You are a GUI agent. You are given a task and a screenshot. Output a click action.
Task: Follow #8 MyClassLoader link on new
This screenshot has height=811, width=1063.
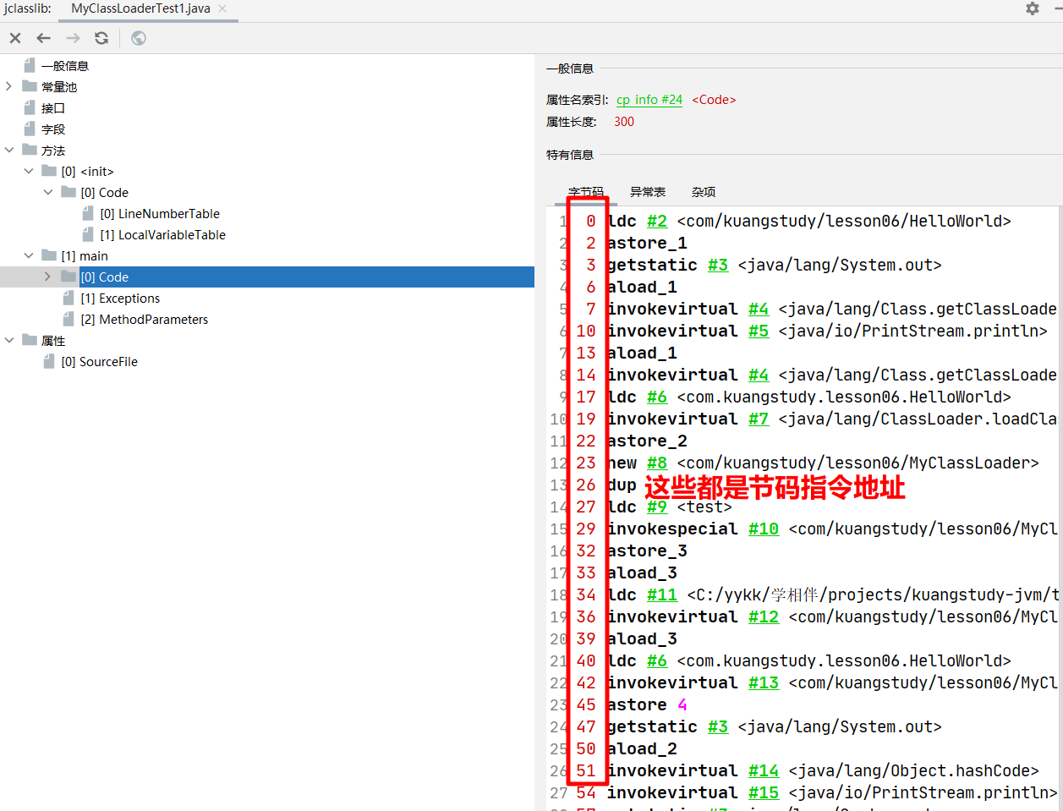point(657,463)
